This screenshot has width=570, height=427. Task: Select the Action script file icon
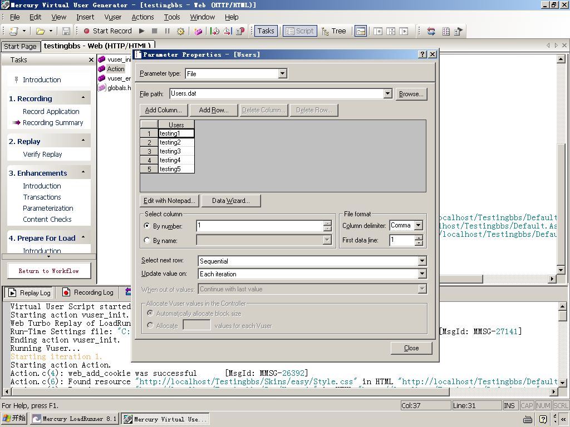click(x=102, y=68)
